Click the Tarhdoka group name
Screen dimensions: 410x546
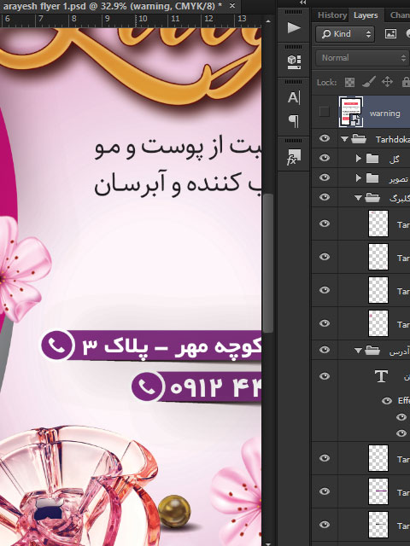coord(393,139)
